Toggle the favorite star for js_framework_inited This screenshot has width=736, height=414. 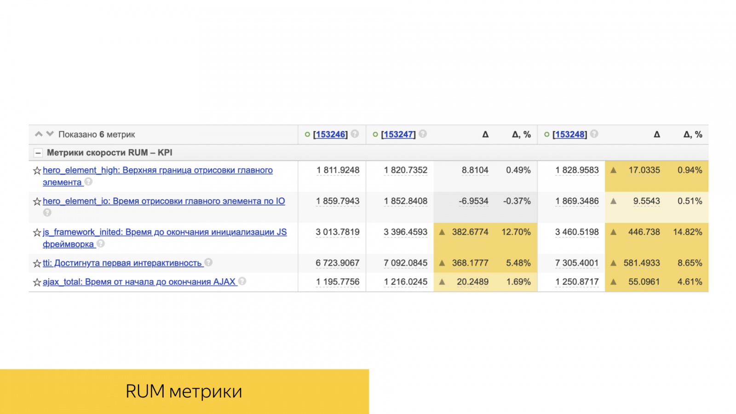pyautogui.click(x=36, y=232)
